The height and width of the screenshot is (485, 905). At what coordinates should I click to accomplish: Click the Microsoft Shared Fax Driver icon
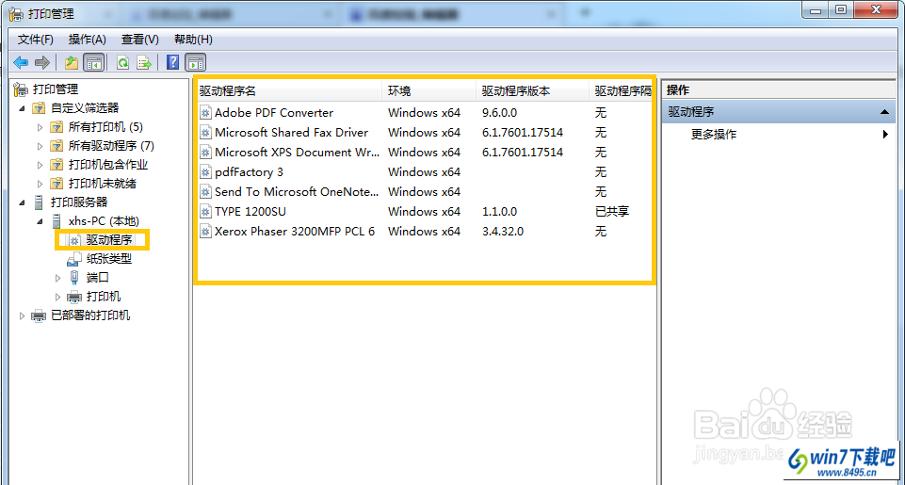pyautogui.click(x=205, y=133)
